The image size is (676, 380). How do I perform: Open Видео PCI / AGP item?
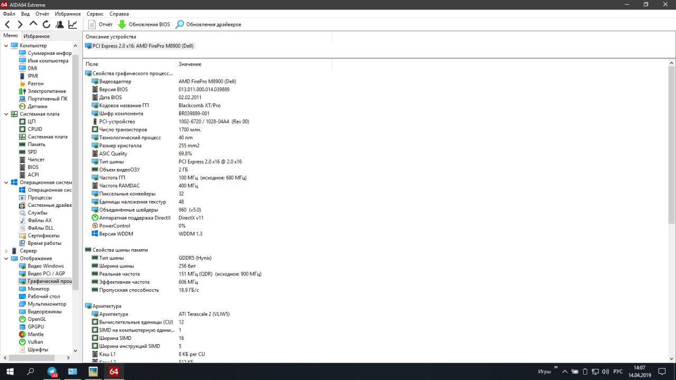pyautogui.click(x=42, y=274)
